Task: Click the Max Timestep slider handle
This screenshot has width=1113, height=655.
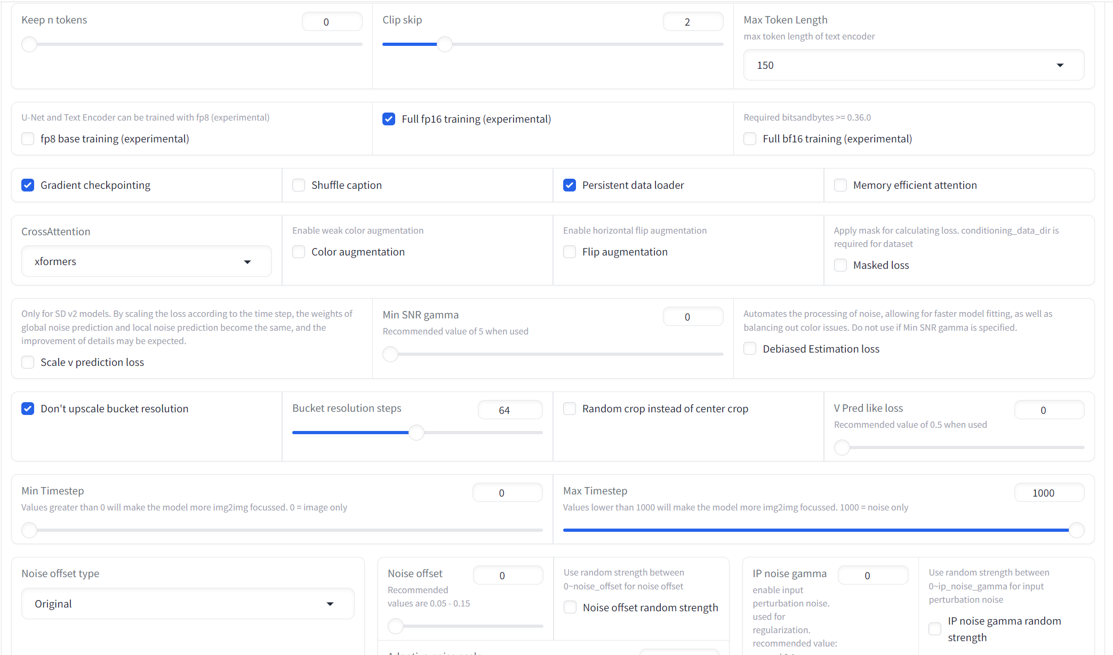Action: click(x=1076, y=530)
